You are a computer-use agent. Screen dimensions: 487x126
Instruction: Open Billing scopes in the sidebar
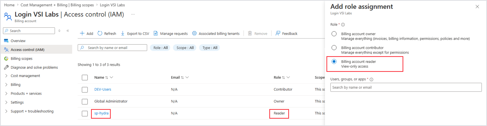[21, 58]
